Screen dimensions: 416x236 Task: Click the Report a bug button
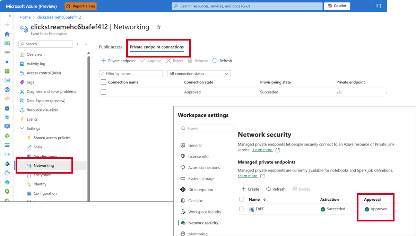click(x=80, y=6)
